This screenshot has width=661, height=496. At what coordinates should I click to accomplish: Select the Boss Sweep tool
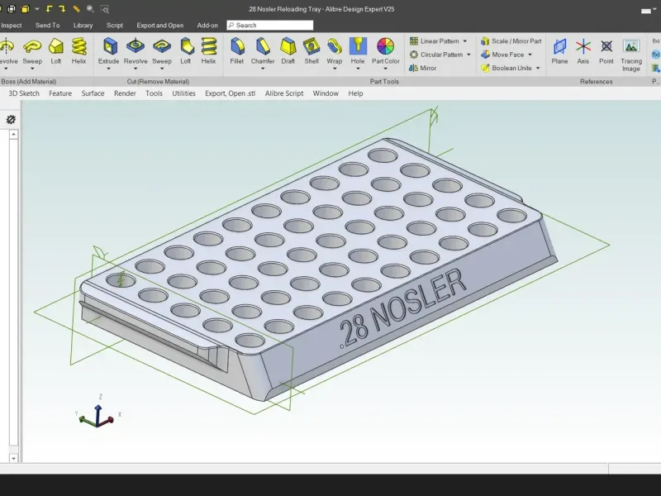pyautogui.click(x=32, y=51)
